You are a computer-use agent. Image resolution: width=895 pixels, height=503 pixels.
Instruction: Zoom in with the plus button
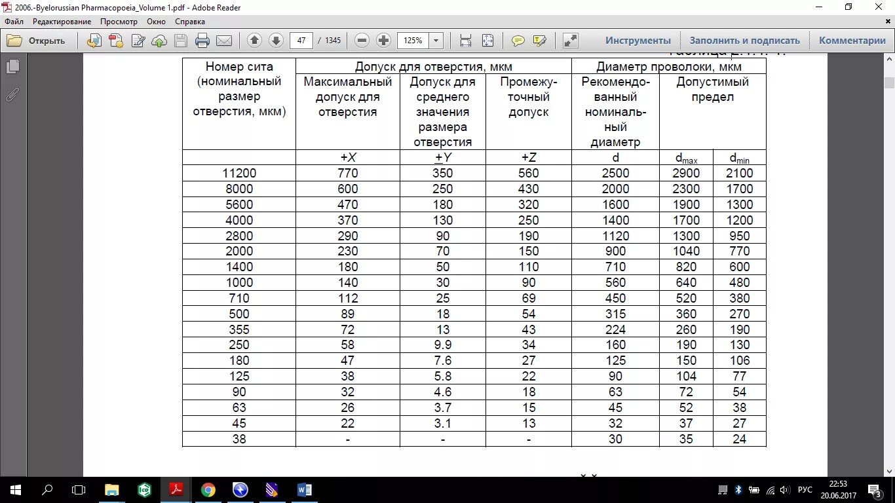click(383, 41)
